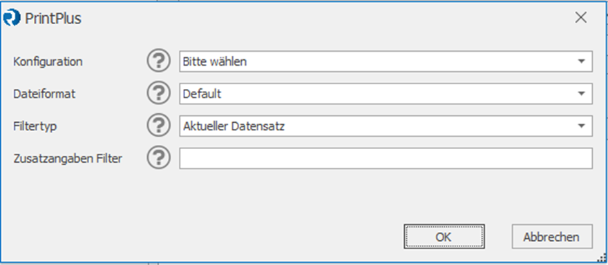Click the question mark next to Filtertyp
The width and height of the screenshot is (608, 265).
159,126
